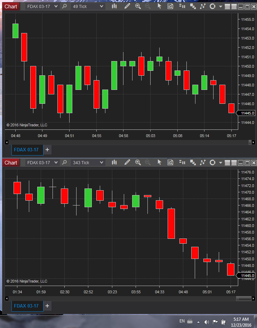
Task: Open FDAX 03-17 instrument dropdown in bottom chart
Action: (42, 162)
